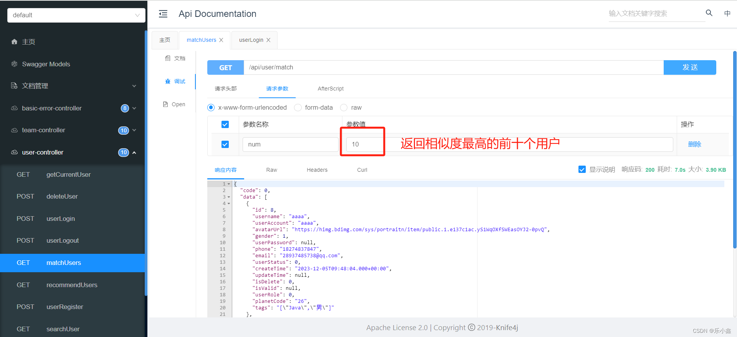Open the 请求参数 tab

[x=277, y=89]
